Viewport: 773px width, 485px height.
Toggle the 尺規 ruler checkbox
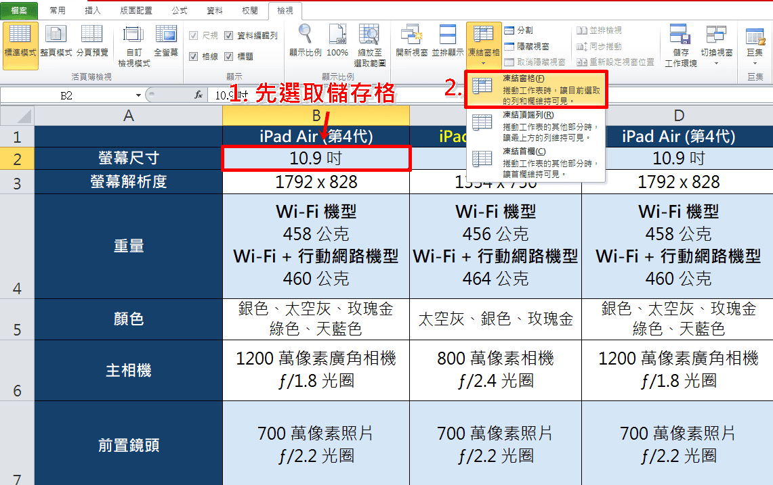[194, 35]
